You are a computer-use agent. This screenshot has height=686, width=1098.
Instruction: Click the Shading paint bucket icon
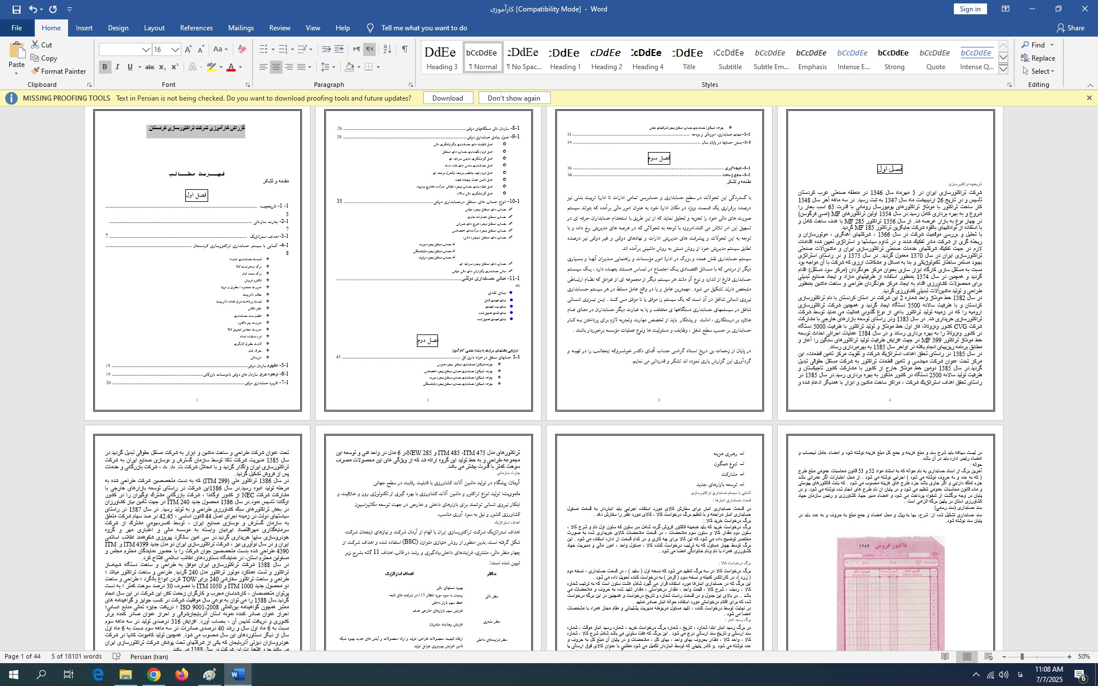click(x=349, y=67)
